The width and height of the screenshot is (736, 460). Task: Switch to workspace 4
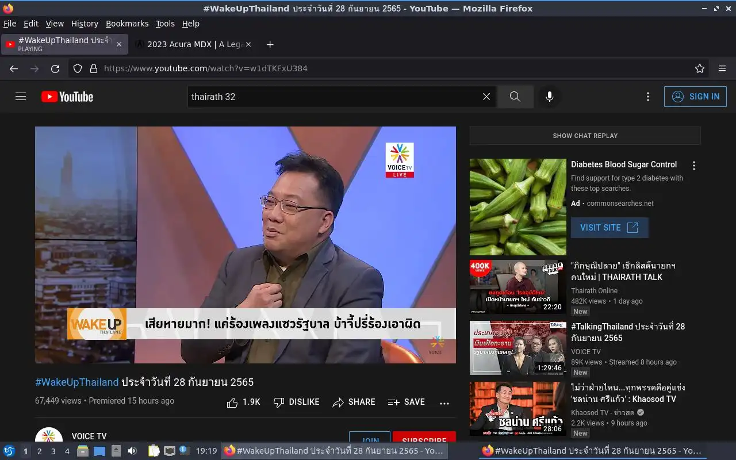coord(67,451)
